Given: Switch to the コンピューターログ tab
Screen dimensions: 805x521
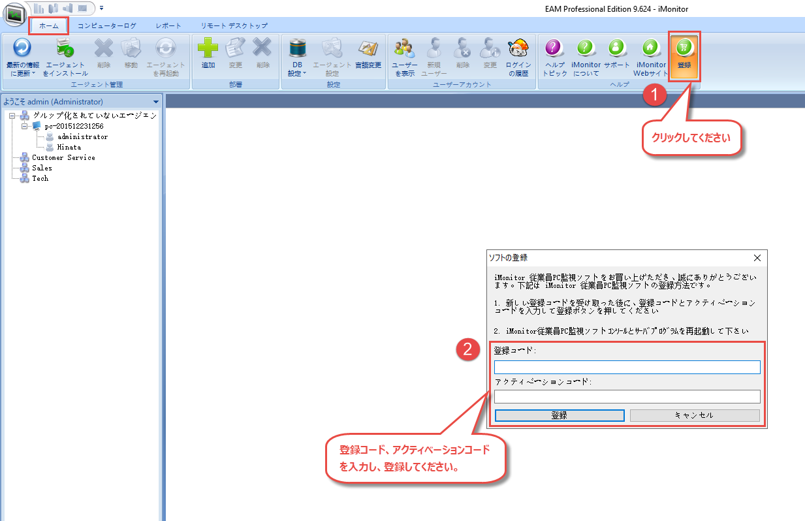Looking at the screenshot, I should pos(107,25).
